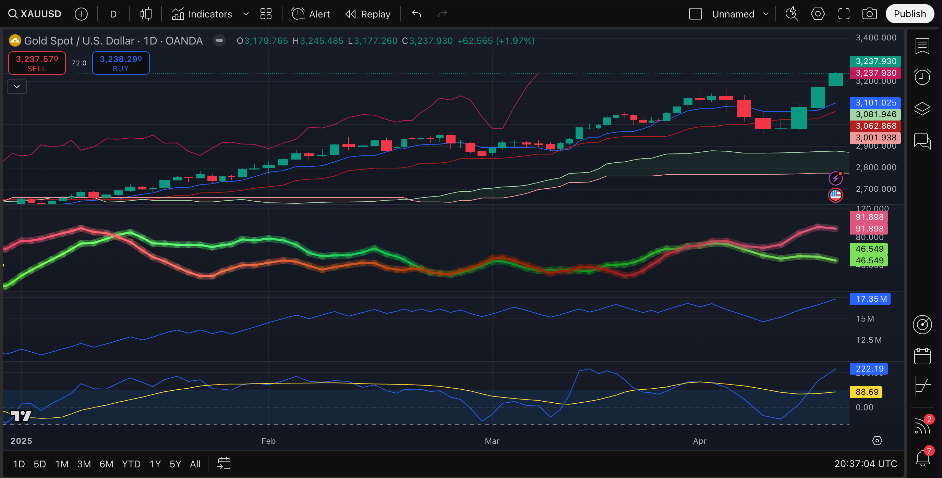Expand the favorite indicators dropdown arrow
942x478 pixels.
(x=246, y=14)
